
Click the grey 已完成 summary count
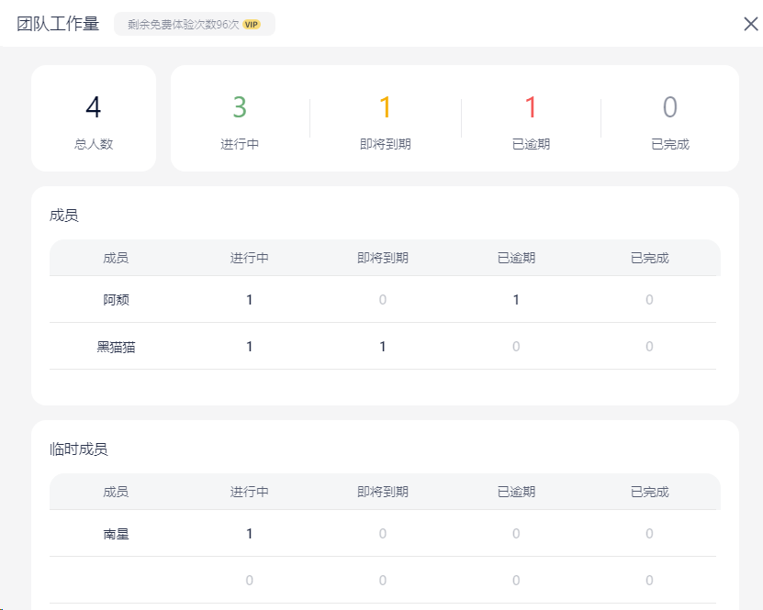670,108
